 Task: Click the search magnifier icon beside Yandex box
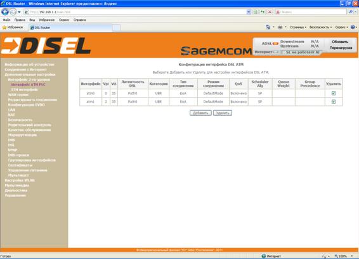[350, 12]
